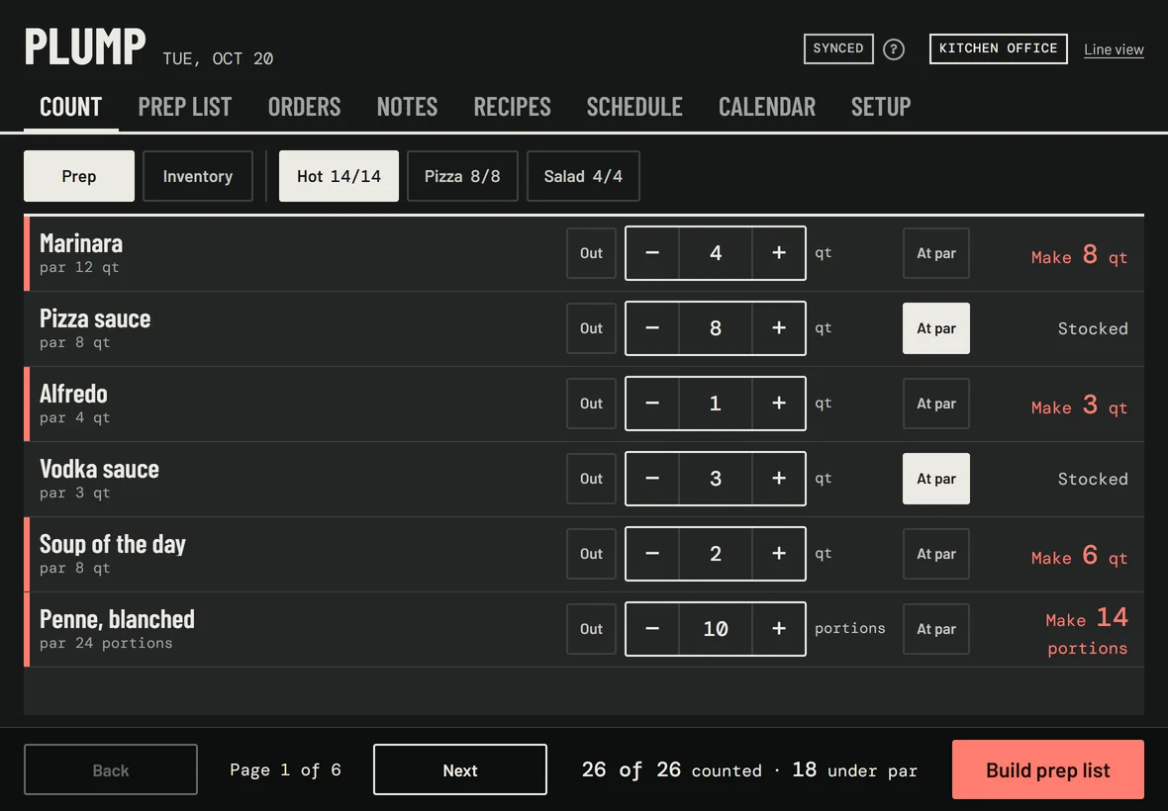Viewport: 1168px width, 811px height.
Task: Mark Marinara as At par
Action: pos(936,253)
